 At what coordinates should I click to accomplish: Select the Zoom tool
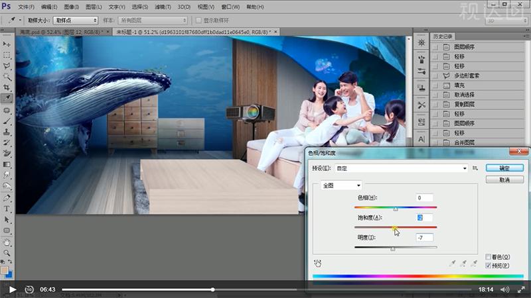click(7, 253)
